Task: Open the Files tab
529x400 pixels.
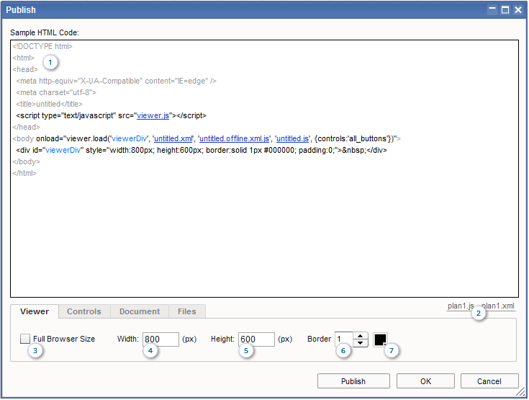Action: pos(187,311)
